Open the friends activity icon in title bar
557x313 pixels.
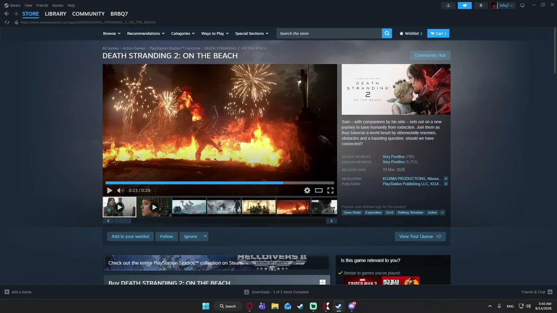coord(448,5)
